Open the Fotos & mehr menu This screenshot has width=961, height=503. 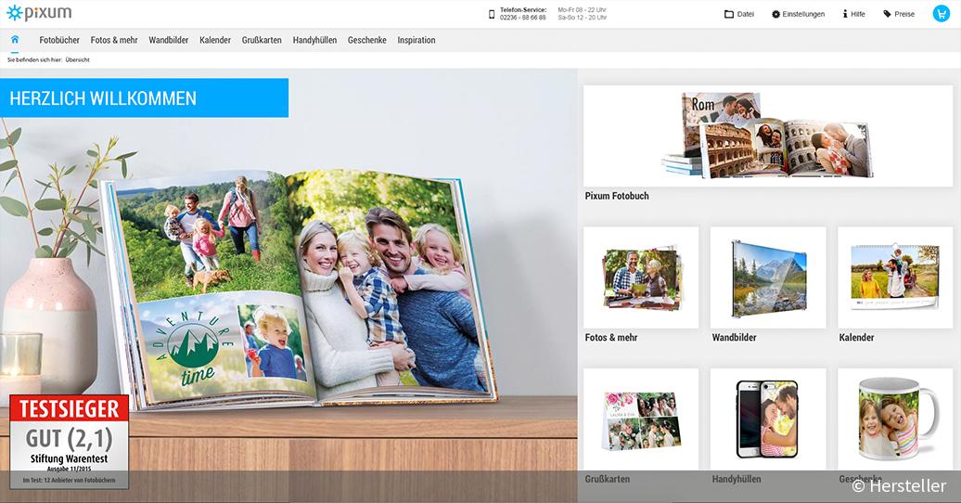point(114,40)
